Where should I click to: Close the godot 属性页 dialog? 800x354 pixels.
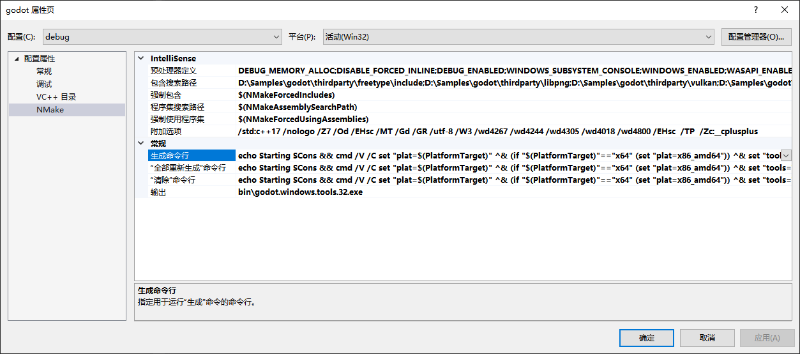(785, 10)
